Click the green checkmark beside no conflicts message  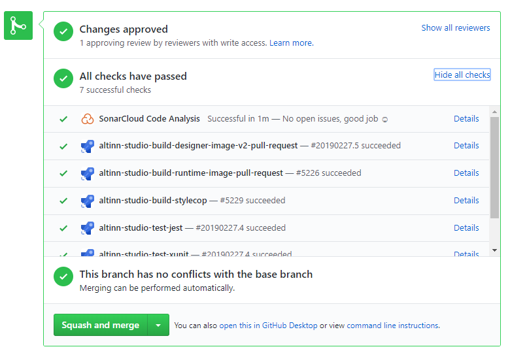point(63,276)
